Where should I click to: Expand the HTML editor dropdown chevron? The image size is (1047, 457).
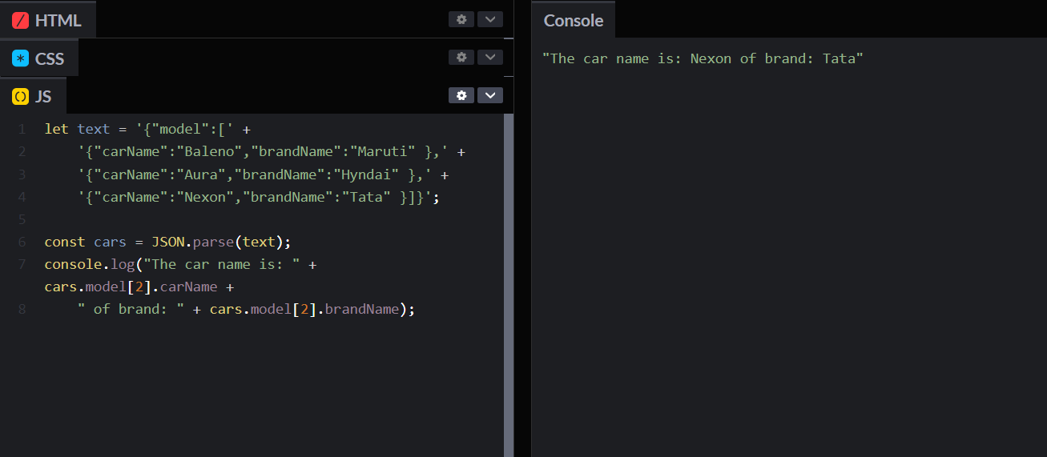pyautogui.click(x=490, y=19)
